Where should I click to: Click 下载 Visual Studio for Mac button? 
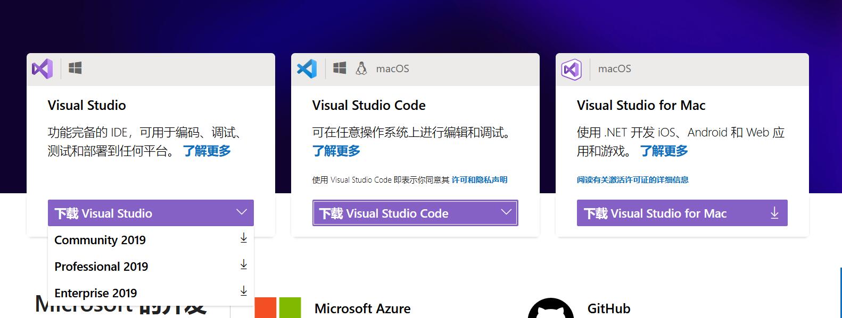(x=682, y=213)
